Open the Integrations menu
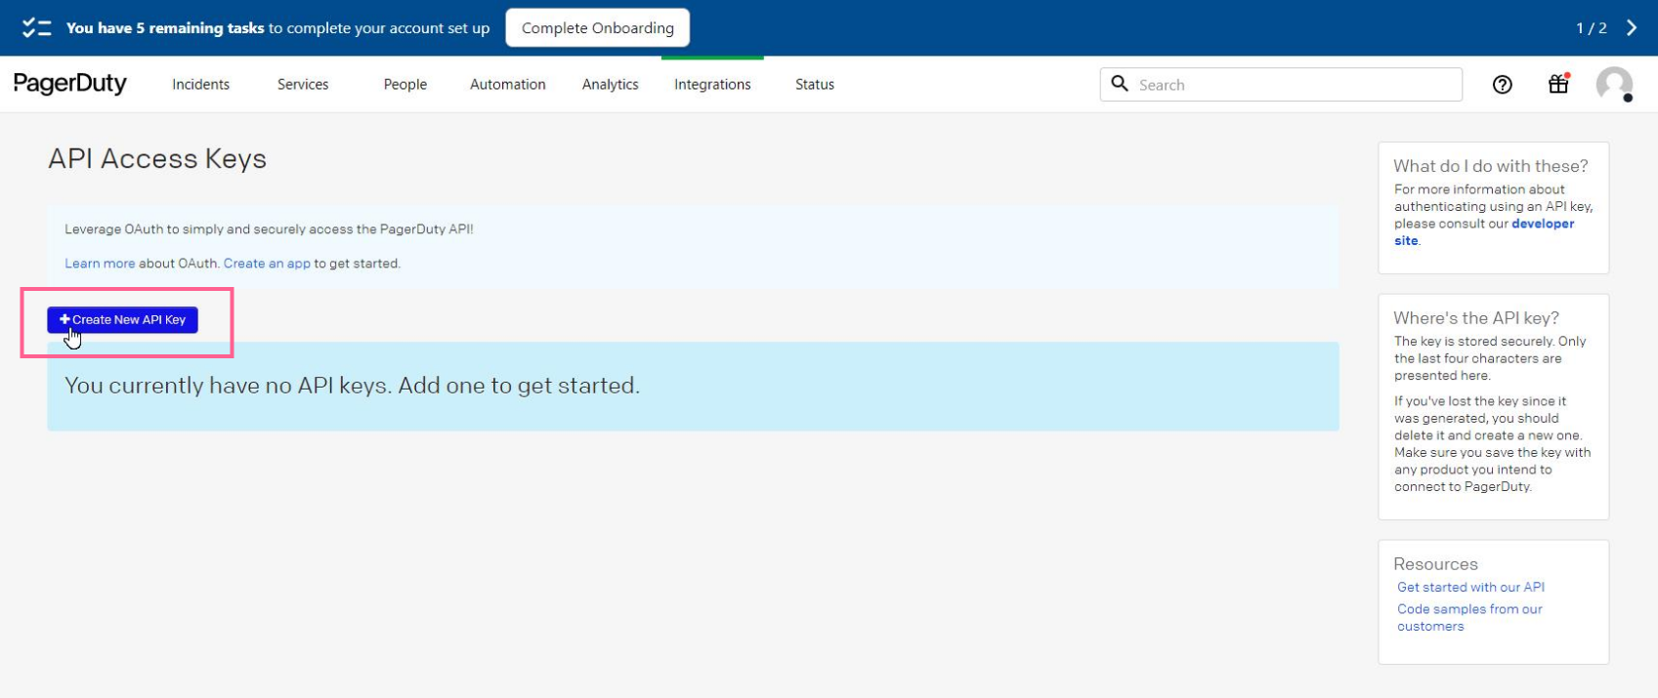 coord(712,85)
